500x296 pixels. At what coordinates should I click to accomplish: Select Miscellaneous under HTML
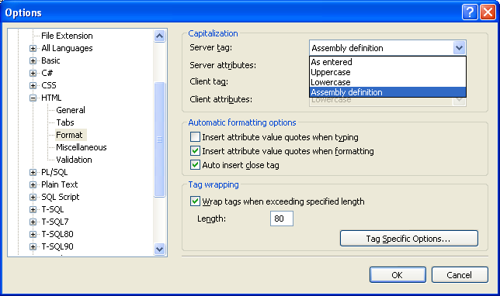[x=82, y=147]
